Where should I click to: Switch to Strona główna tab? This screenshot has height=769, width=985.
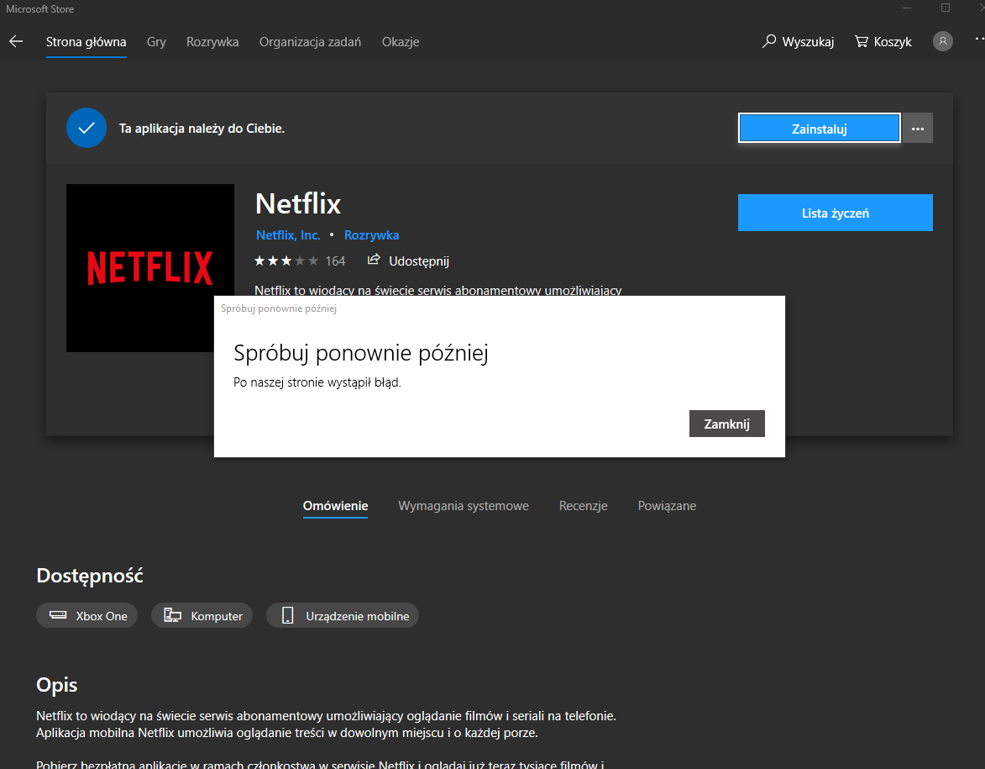pyautogui.click(x=86, y=42)
